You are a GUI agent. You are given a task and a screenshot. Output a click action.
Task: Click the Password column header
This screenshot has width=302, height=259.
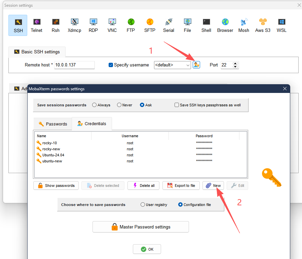tap(204, 136)
